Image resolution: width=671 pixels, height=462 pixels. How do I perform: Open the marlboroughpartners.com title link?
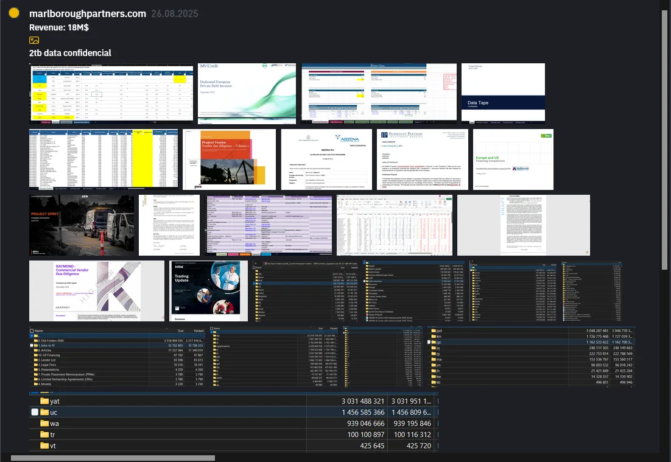pos(88,13)
